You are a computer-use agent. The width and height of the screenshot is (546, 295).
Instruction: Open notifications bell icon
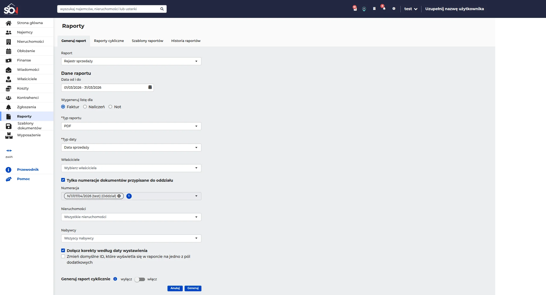(384, 9)
